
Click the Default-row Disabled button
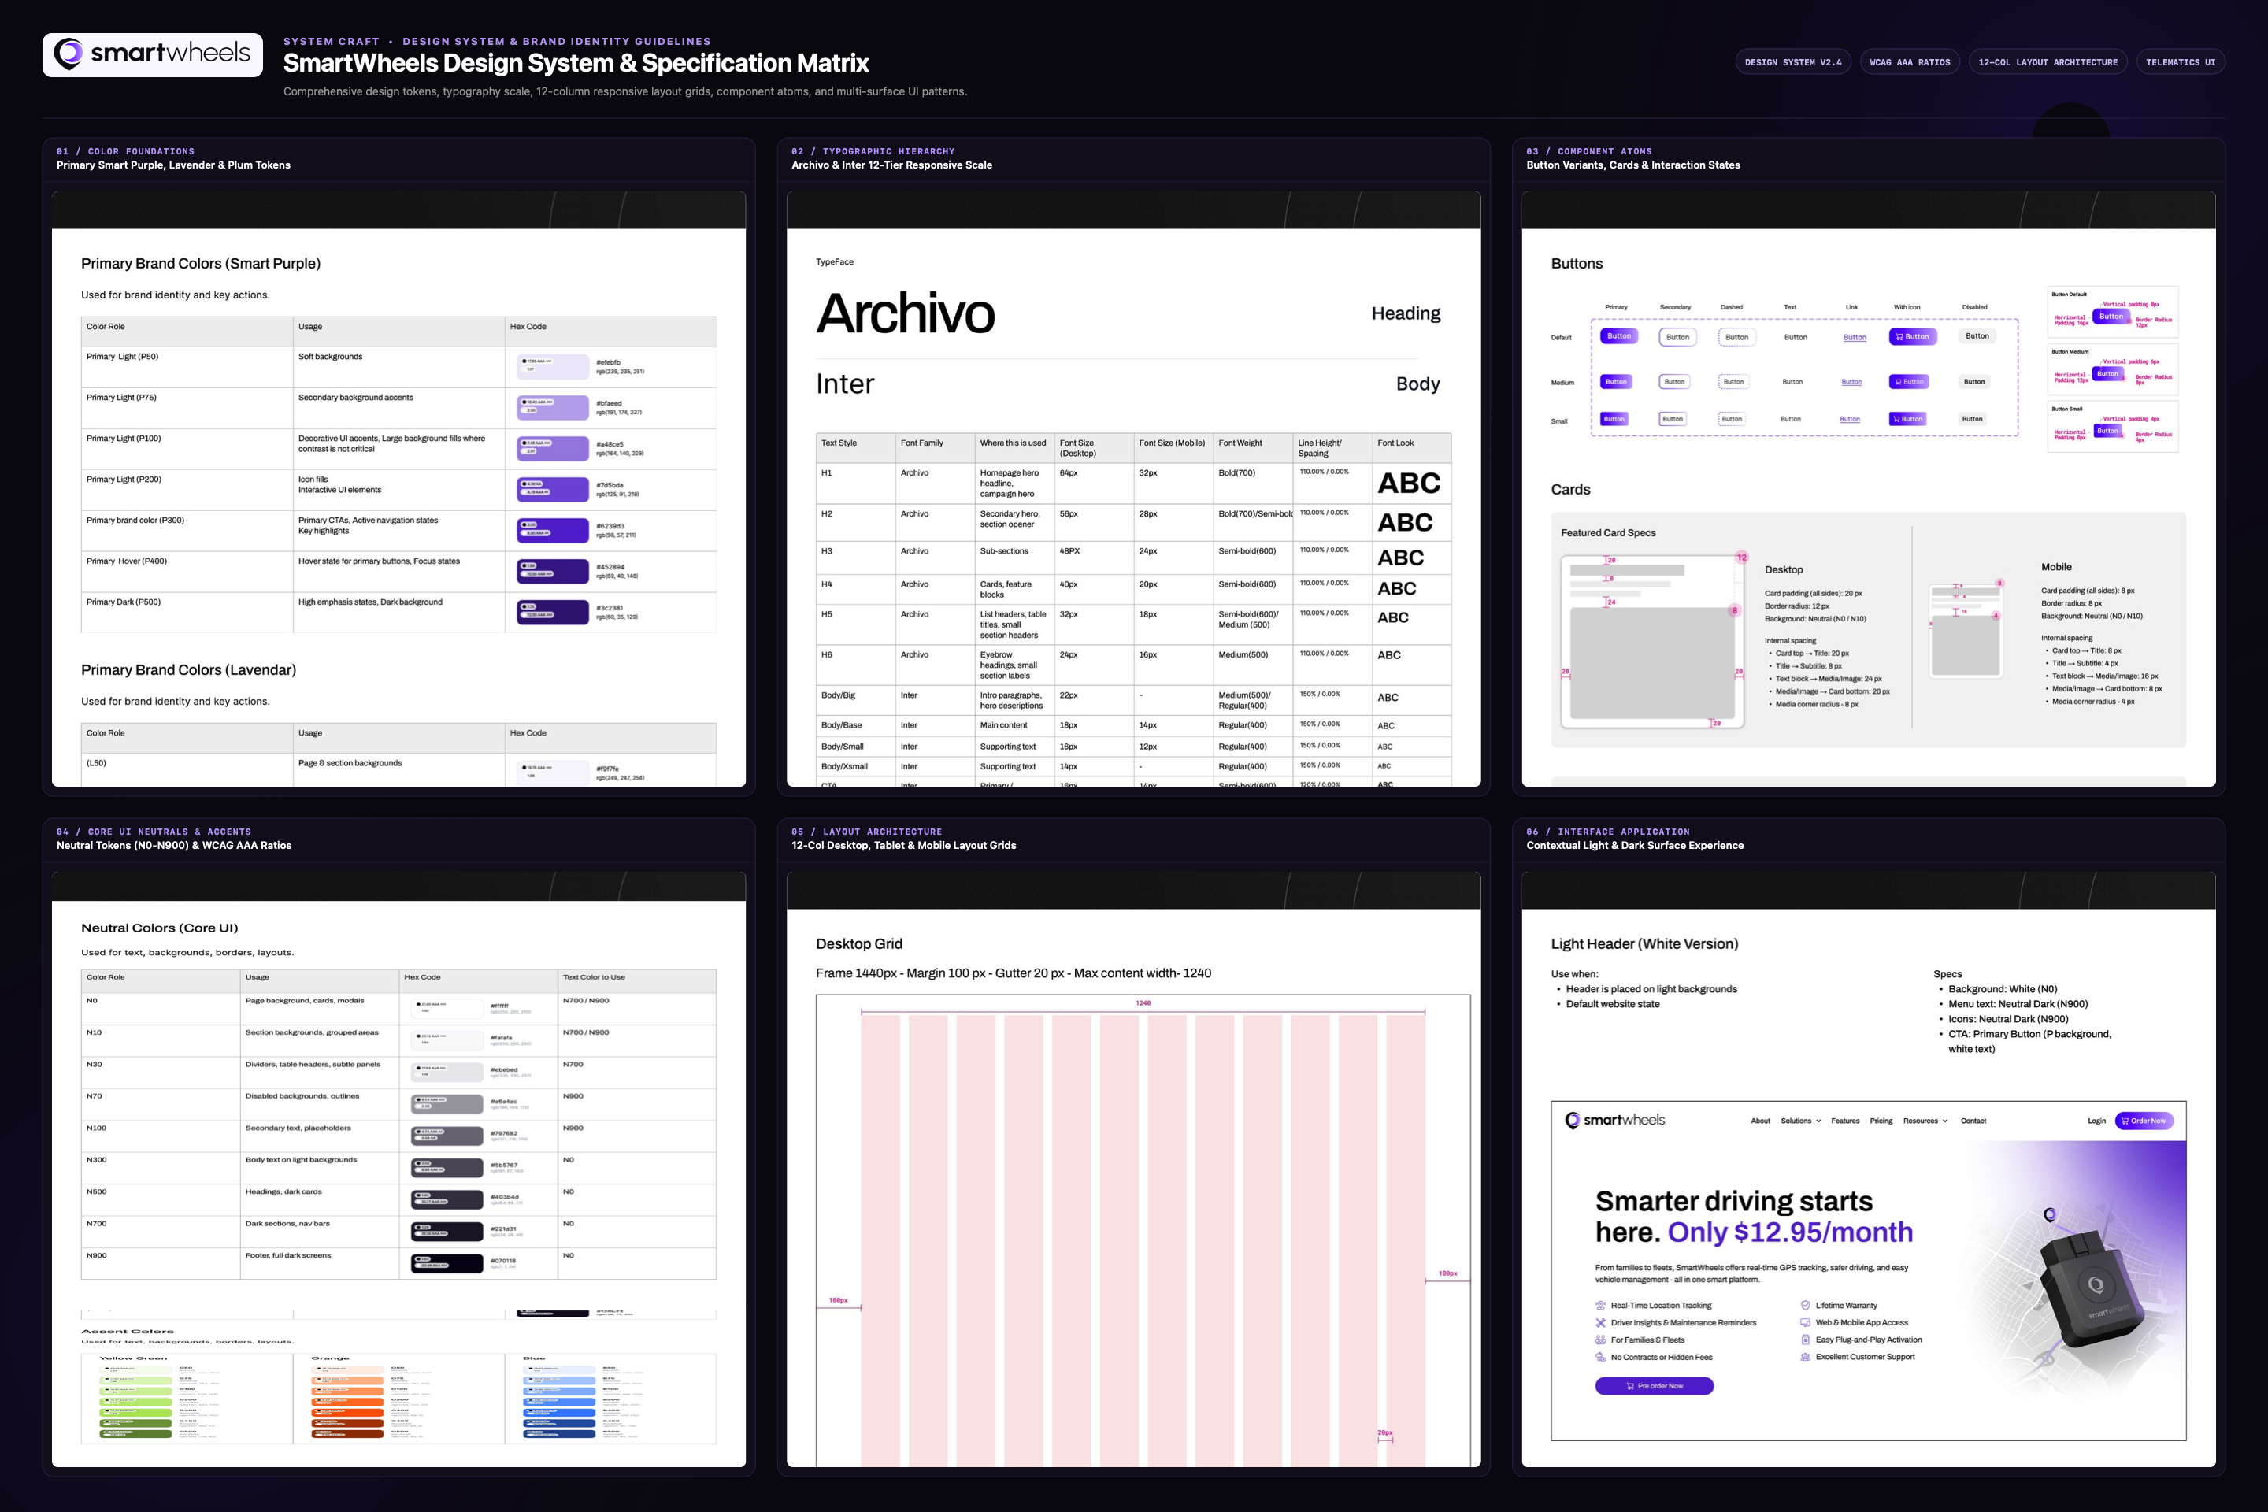(x=1977, y=336)
